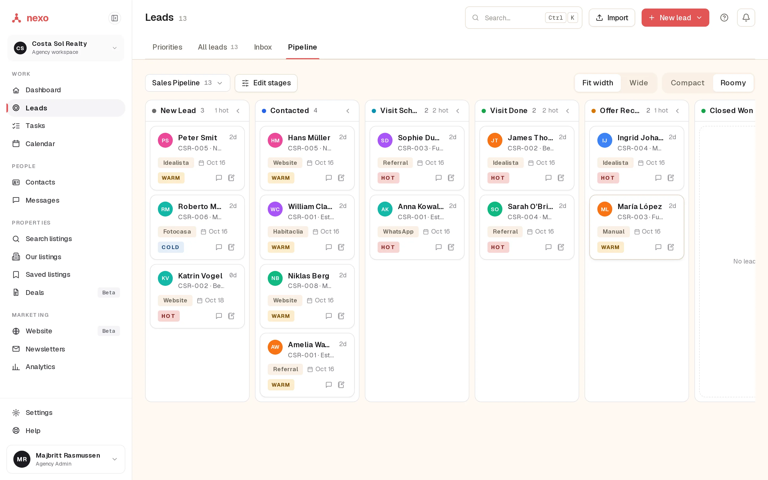Open Analytics in sidebar
The height and width of the screenshot is (480, 768).
tap(66, 367)
